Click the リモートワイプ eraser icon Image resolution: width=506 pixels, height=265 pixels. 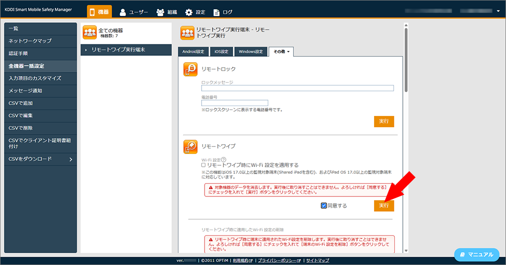click(190, 147)
